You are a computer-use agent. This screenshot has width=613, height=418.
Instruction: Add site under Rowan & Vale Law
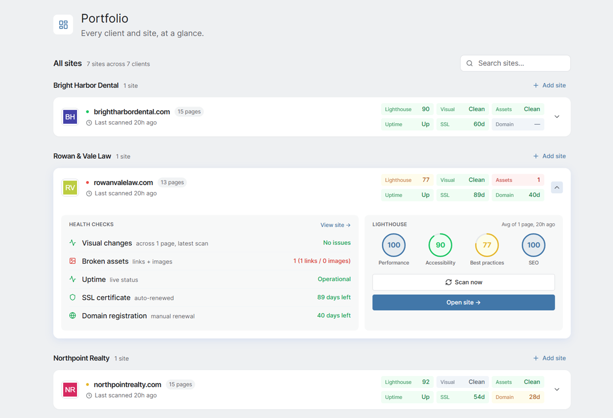pyautogui.click(x=549, y=156)
